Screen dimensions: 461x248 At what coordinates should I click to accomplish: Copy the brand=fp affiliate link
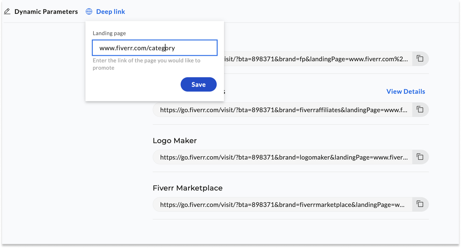[420, 59]
